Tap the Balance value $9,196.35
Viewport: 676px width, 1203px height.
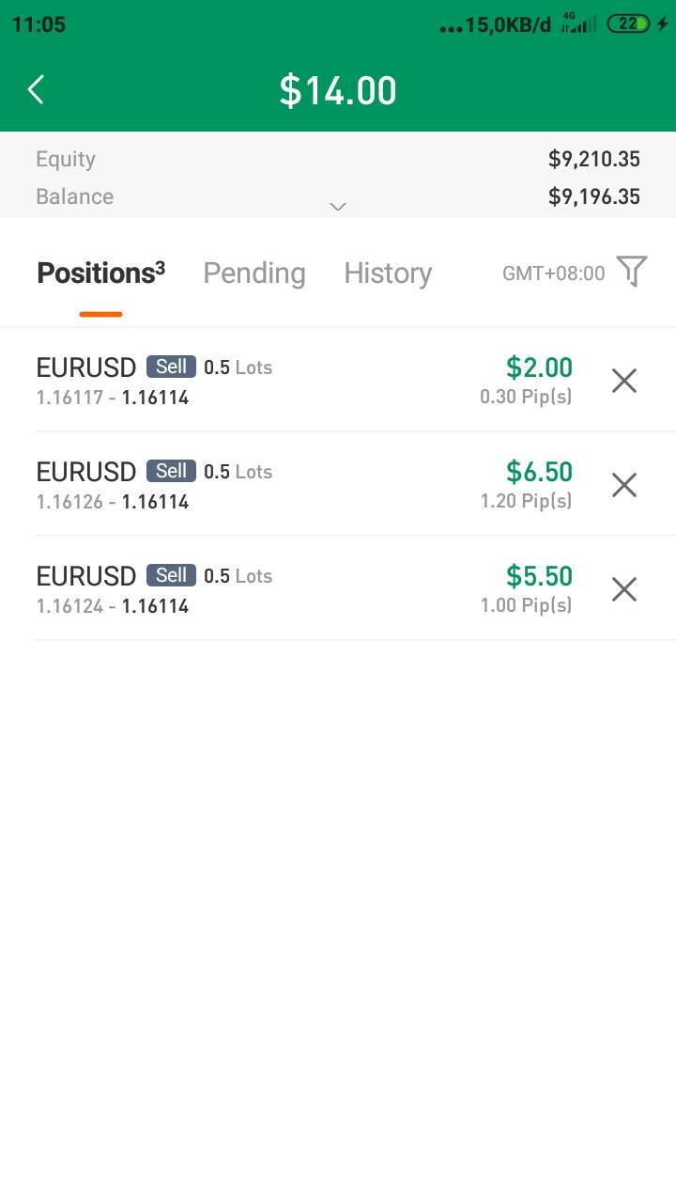point(594,197)
